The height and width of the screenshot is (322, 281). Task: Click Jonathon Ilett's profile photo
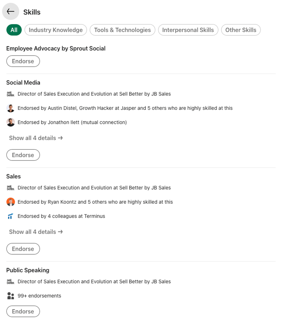pos(10,122)
